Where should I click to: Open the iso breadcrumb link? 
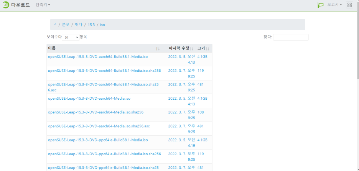pyautogui.click(x=102, y=25)
